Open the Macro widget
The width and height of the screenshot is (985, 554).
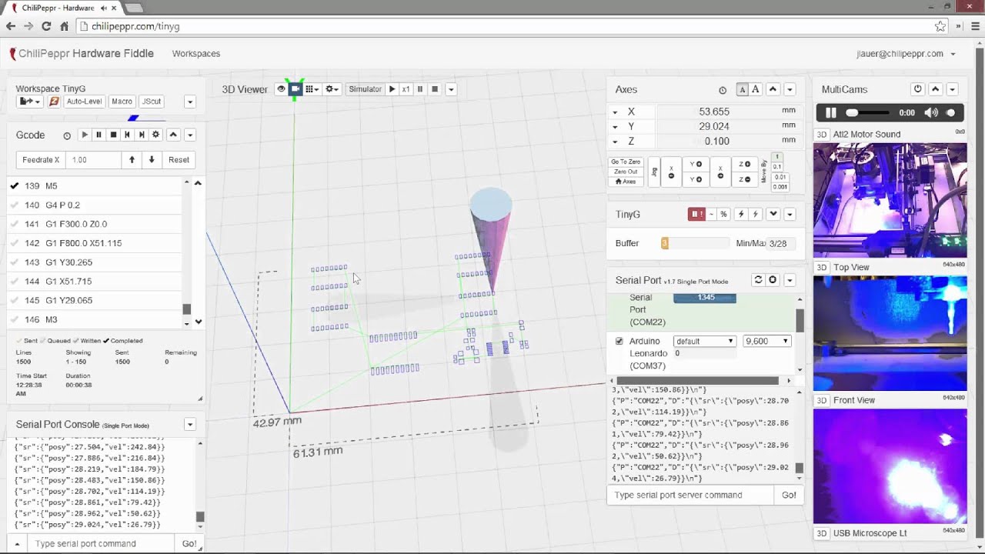pos(122,102)
